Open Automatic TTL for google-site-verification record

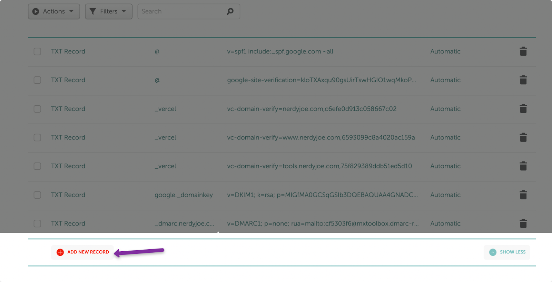(x=445, y=80)
